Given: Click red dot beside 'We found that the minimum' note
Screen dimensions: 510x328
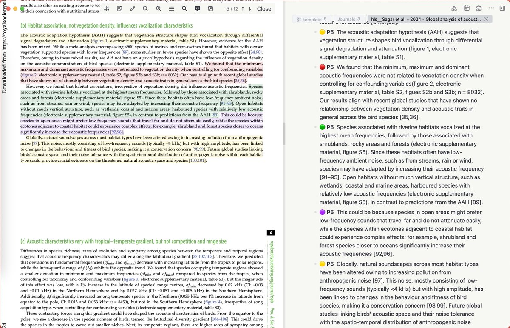Looking at the screenshot, I should click(323, 67).
